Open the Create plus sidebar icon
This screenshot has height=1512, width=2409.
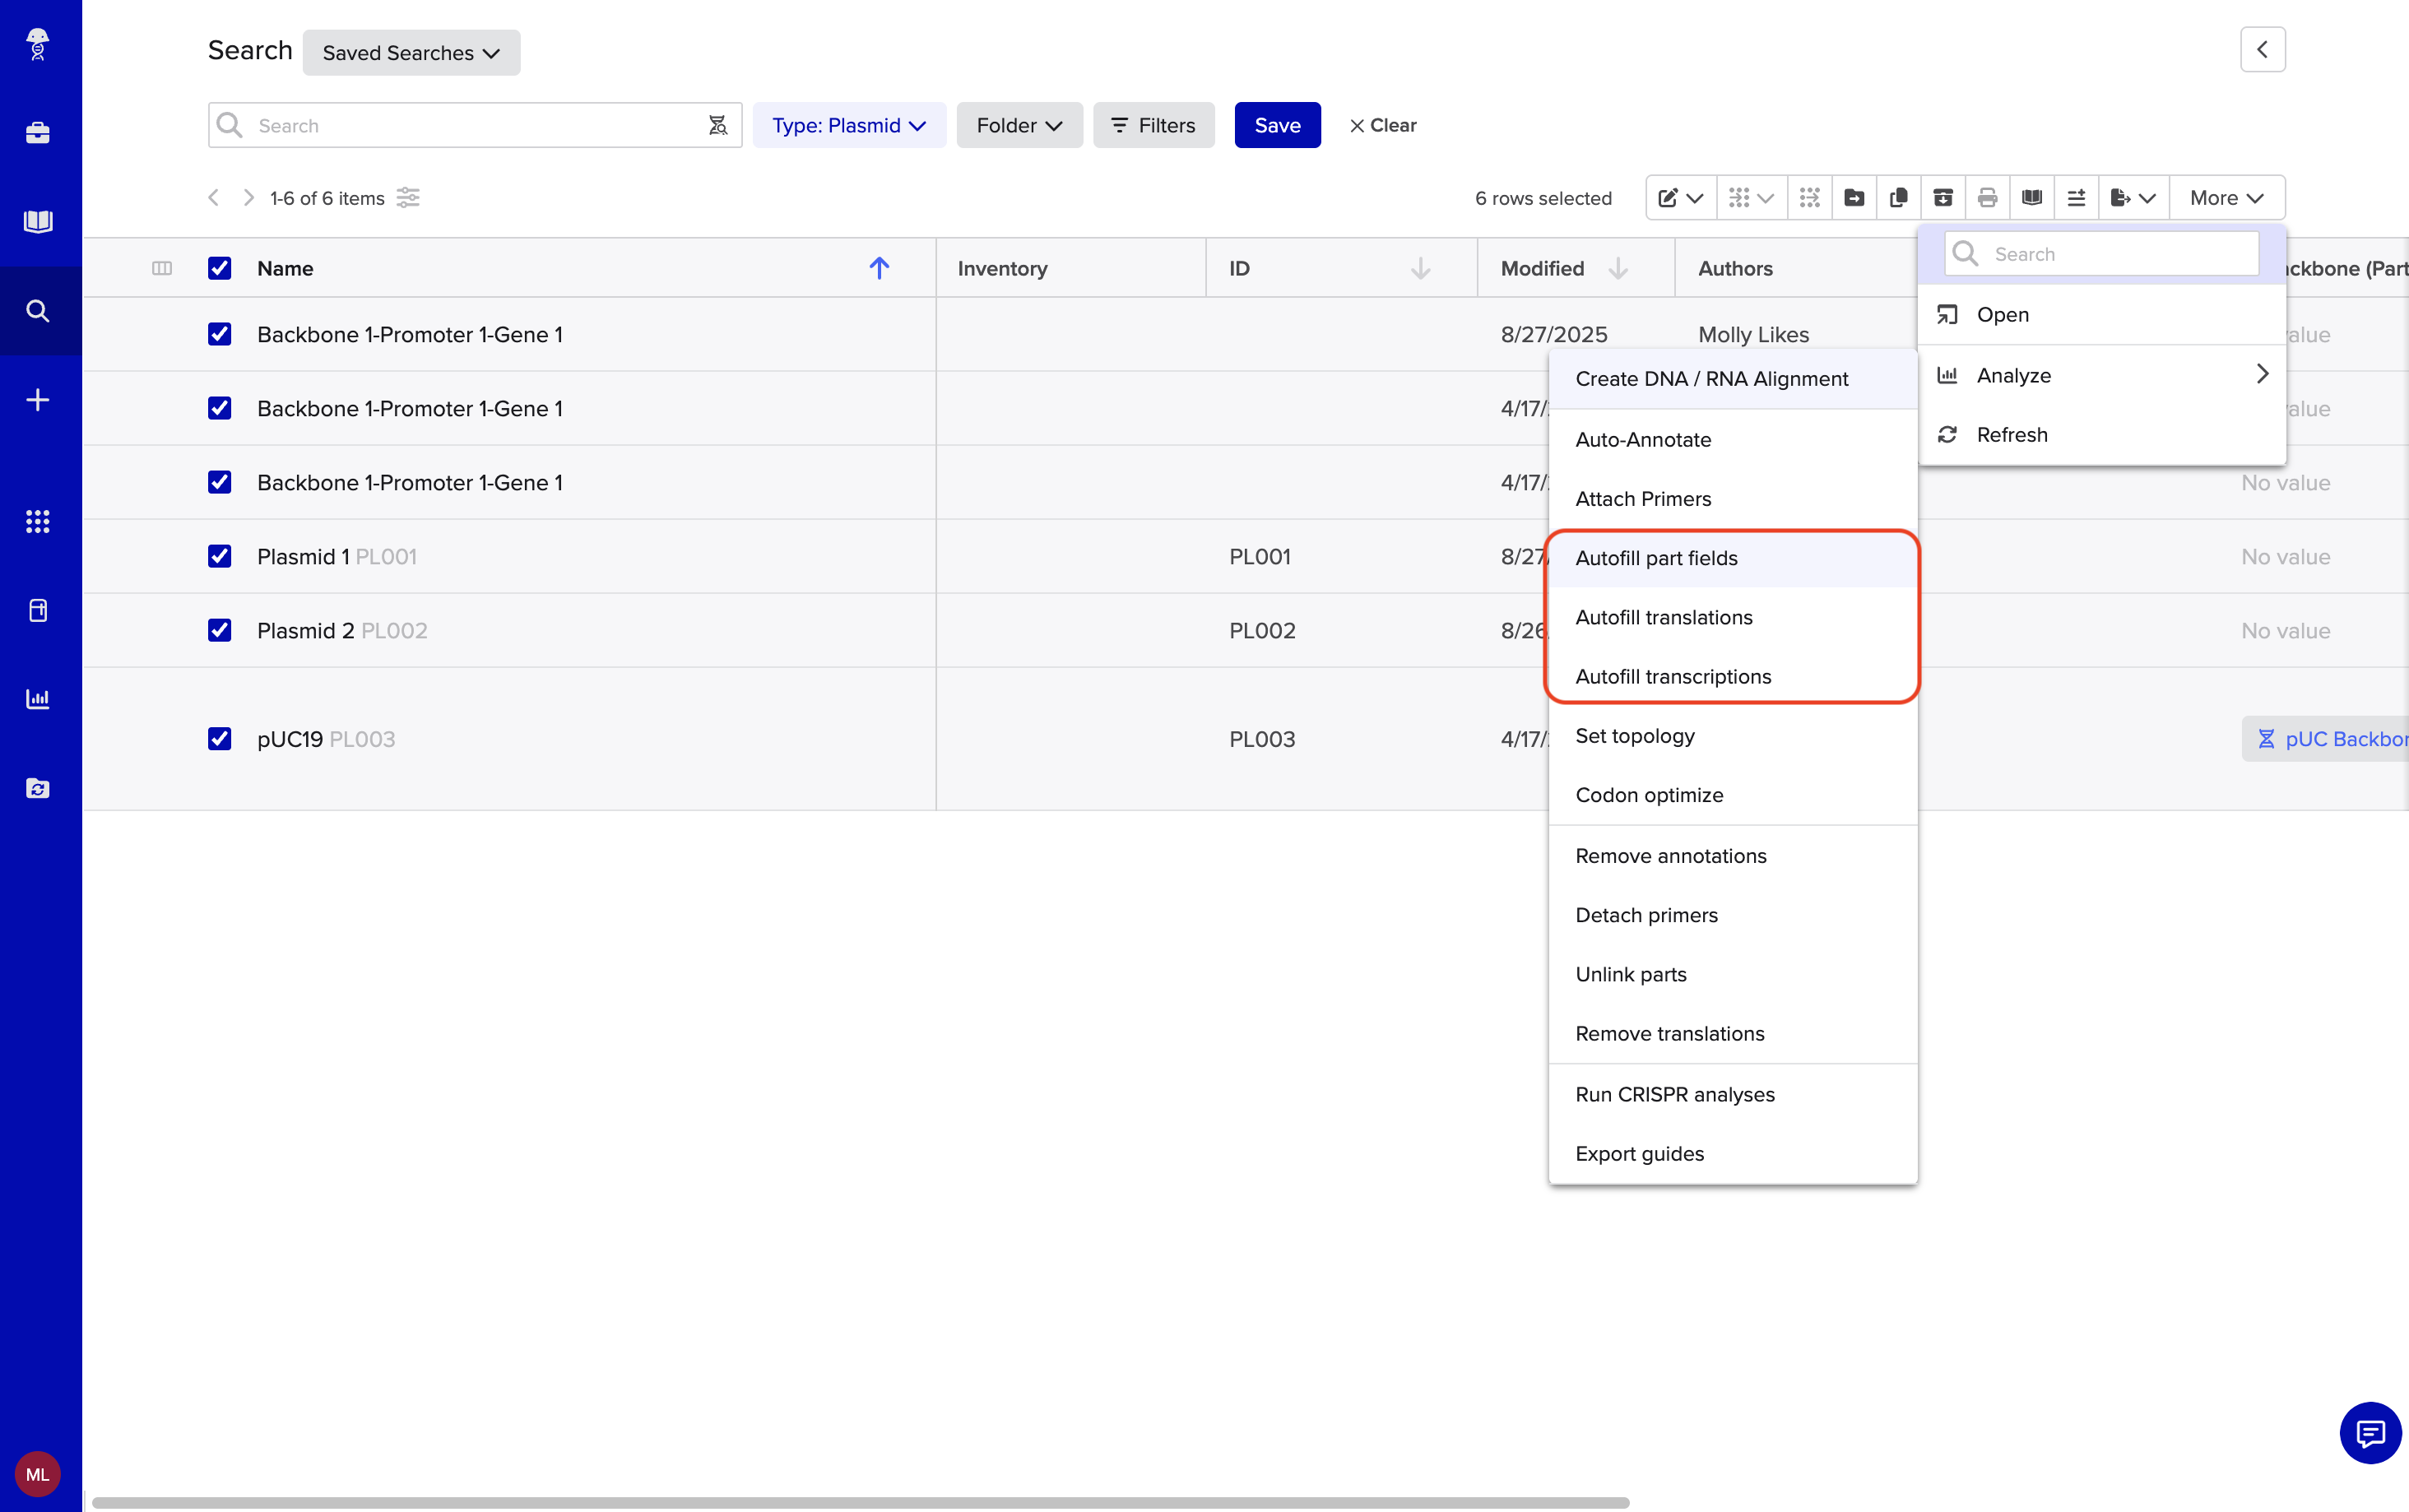point(38,400)
